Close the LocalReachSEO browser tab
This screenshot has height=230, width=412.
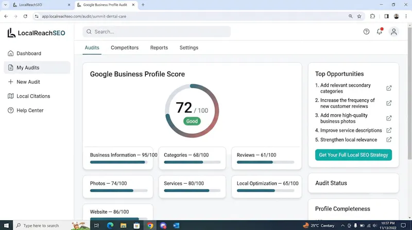[69, 5]
